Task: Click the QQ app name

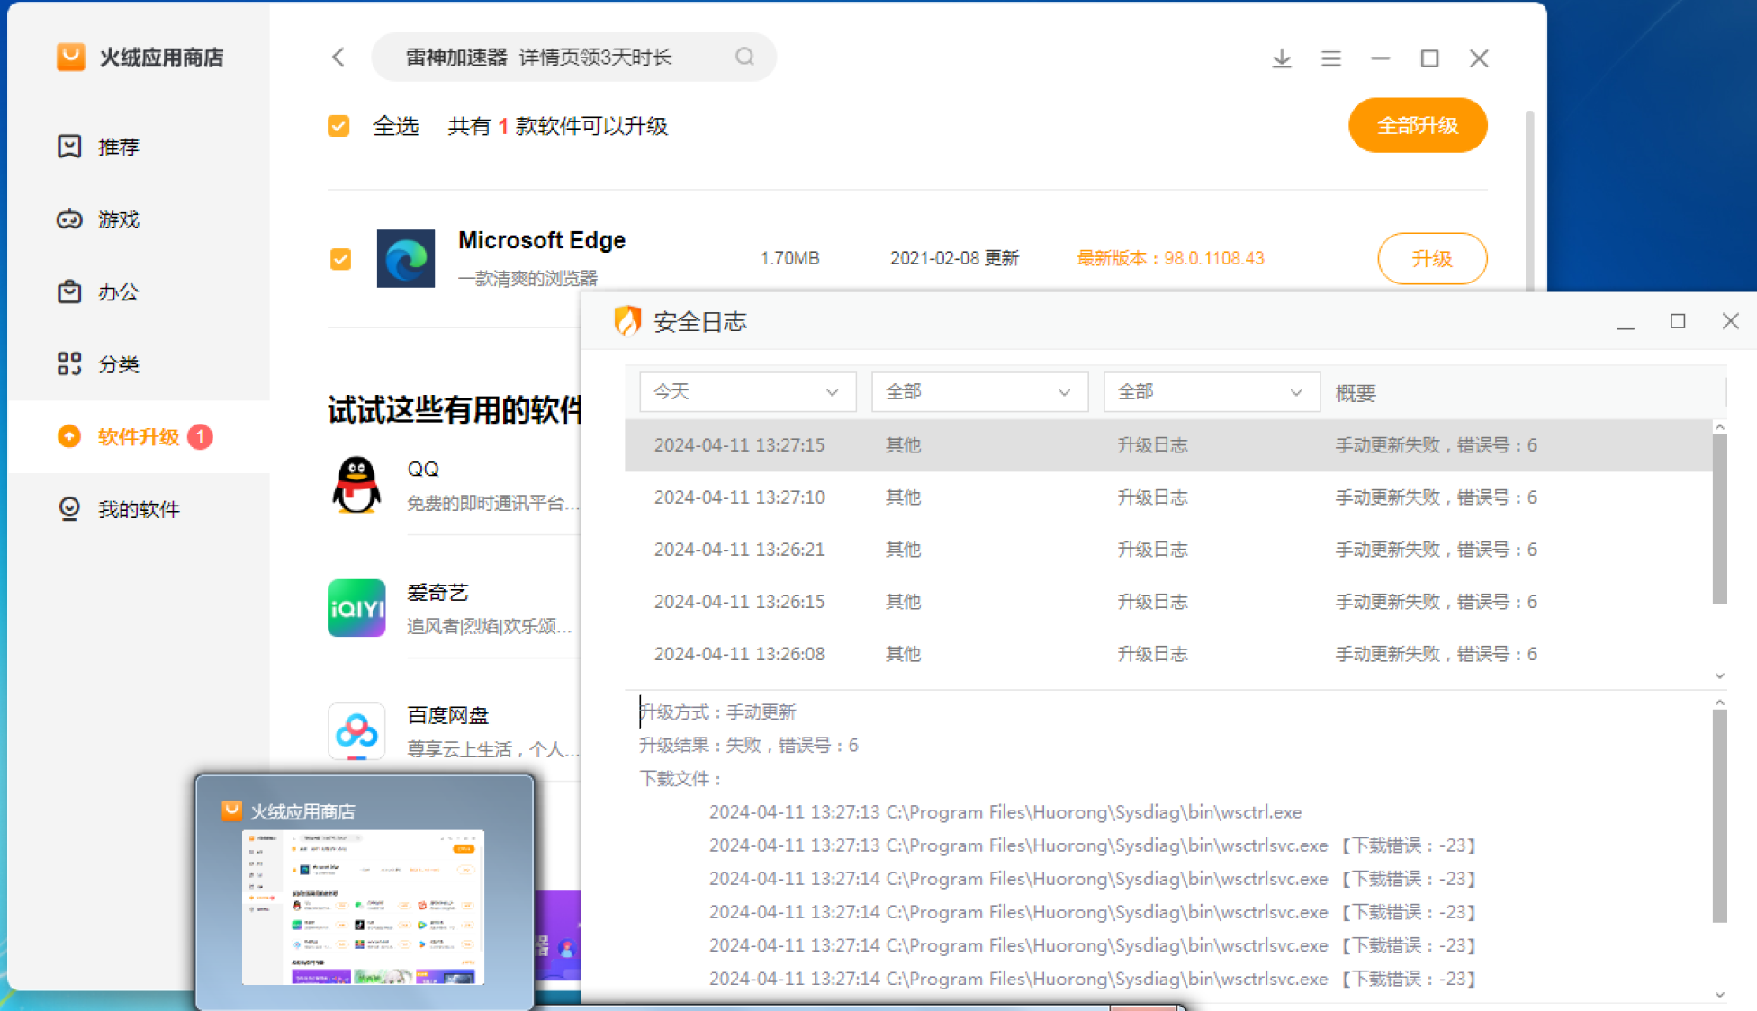Action: (423, 469)
